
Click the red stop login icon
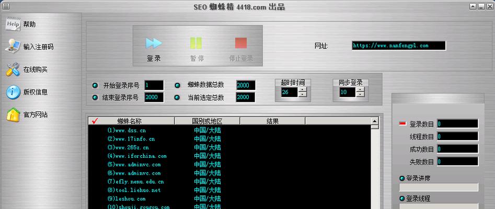[241, 43]
